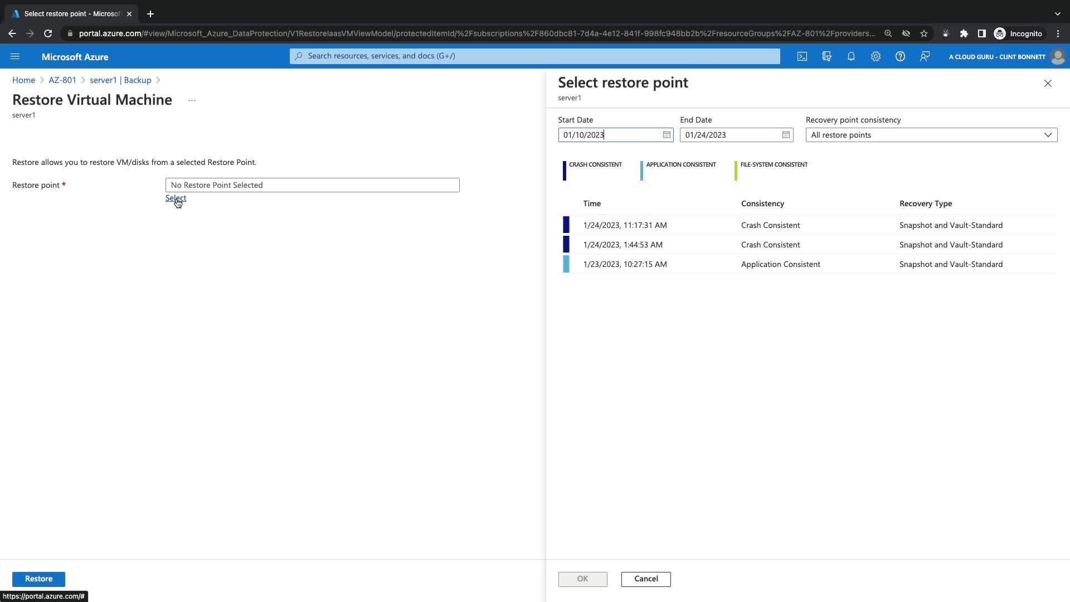The image size is (1070, 602).
Task: Open Start Date calendar picker
Action: pos(667,135)
